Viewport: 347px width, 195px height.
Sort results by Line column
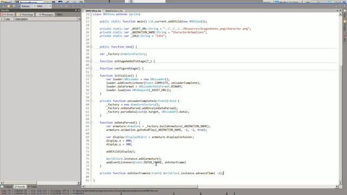point(9,19)
